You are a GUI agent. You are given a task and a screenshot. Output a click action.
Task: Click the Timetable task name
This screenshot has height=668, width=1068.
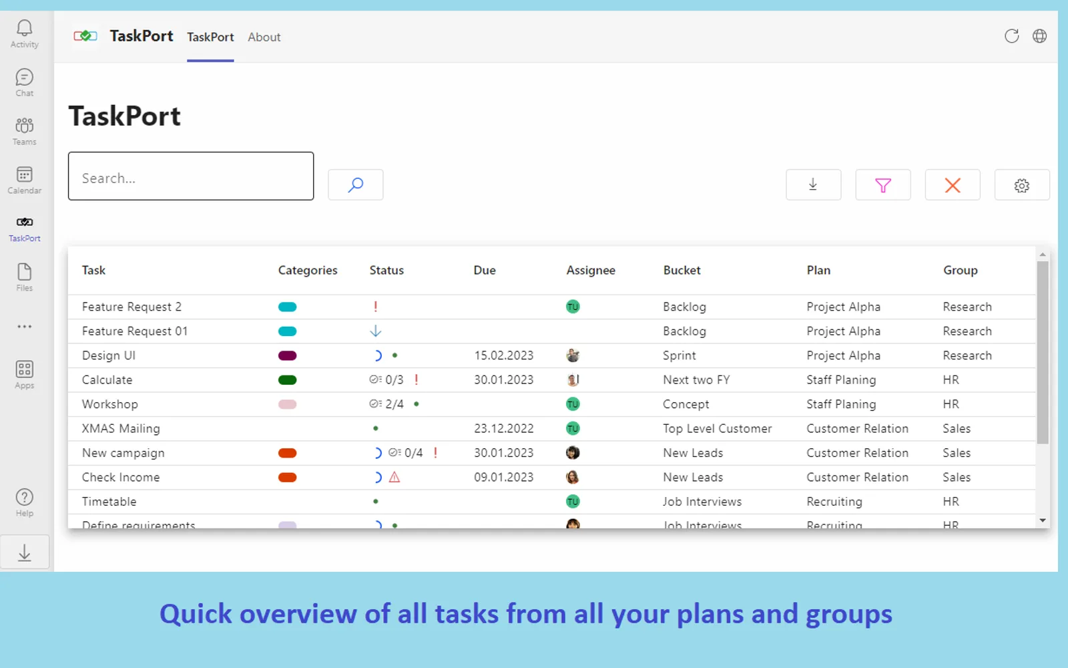click(109, 502)
